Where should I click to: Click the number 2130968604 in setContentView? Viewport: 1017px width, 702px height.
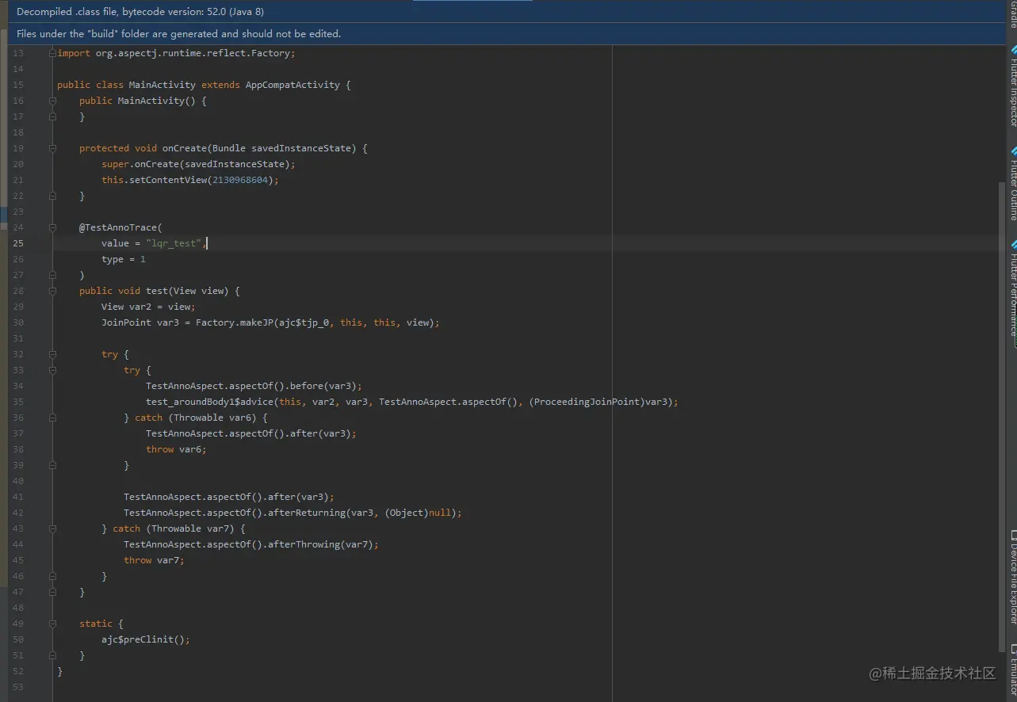click(x=240, y=180)
